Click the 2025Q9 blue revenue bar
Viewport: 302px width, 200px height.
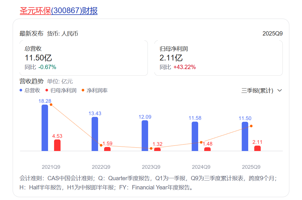[245, 136]
